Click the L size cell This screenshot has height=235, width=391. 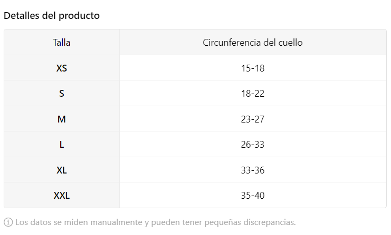62,145
